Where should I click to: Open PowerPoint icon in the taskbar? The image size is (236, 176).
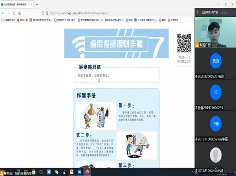72,172
